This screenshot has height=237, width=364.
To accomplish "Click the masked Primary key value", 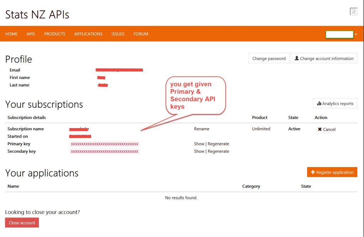I will 105,144.
